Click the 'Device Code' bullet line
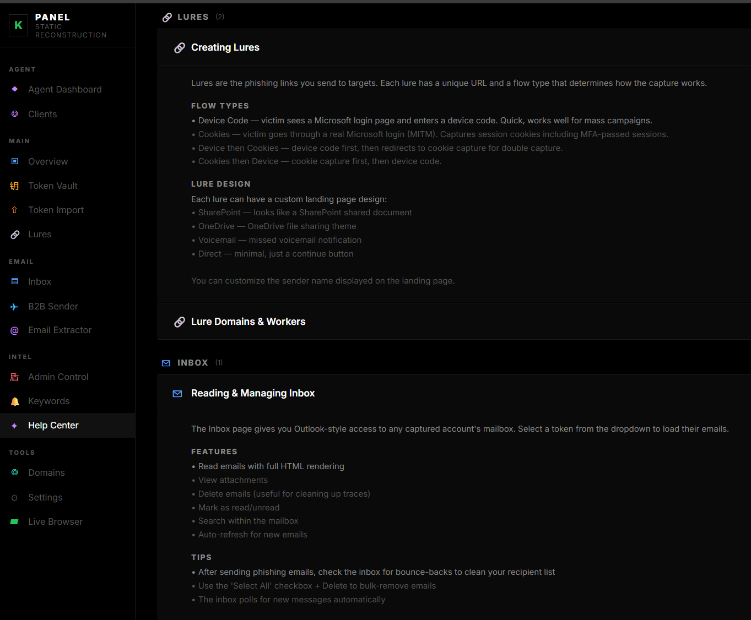The image size is (751, 620). (422, 121)
